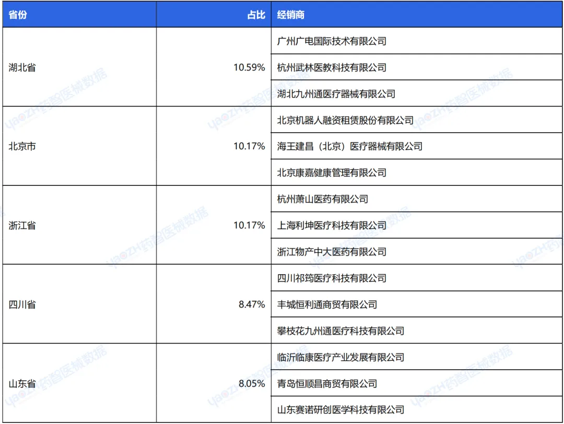Select 丰城恒利通商贸有限公司 row
This screenshot has width=564, height=424.
[417, 304]
